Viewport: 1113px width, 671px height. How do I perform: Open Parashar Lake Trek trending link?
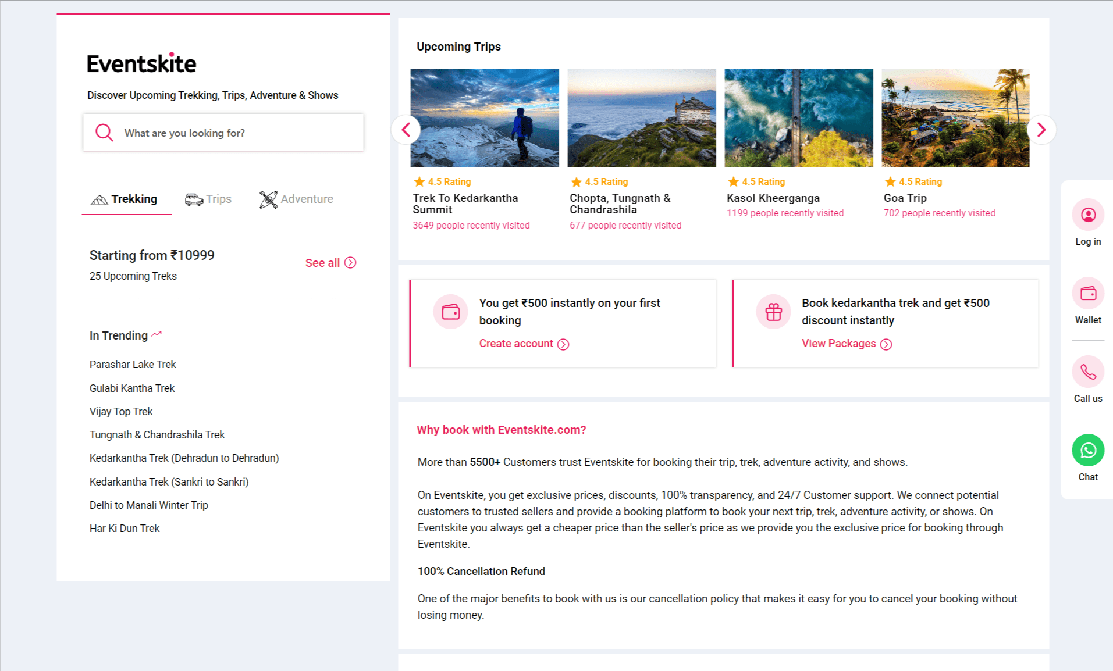click(133, 365)
